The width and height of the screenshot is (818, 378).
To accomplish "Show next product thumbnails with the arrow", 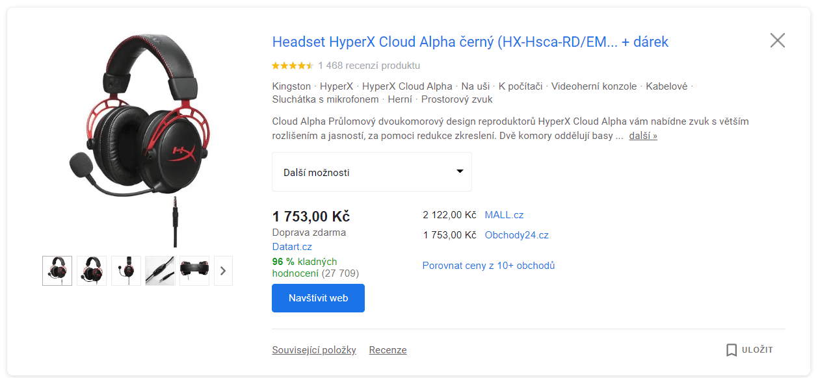I will point(223,271).
